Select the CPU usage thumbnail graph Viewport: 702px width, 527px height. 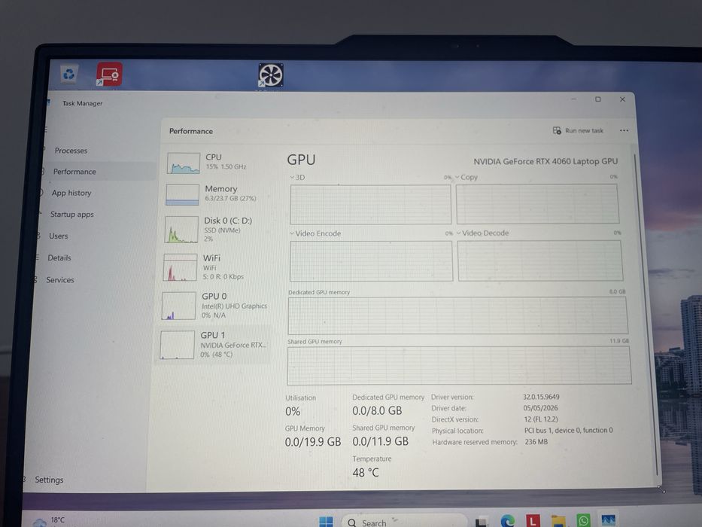pyautogui.click(x=184, y=163)
